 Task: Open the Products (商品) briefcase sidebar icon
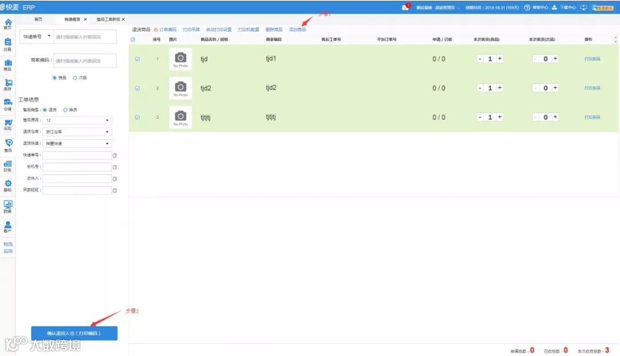click(7, 65)
